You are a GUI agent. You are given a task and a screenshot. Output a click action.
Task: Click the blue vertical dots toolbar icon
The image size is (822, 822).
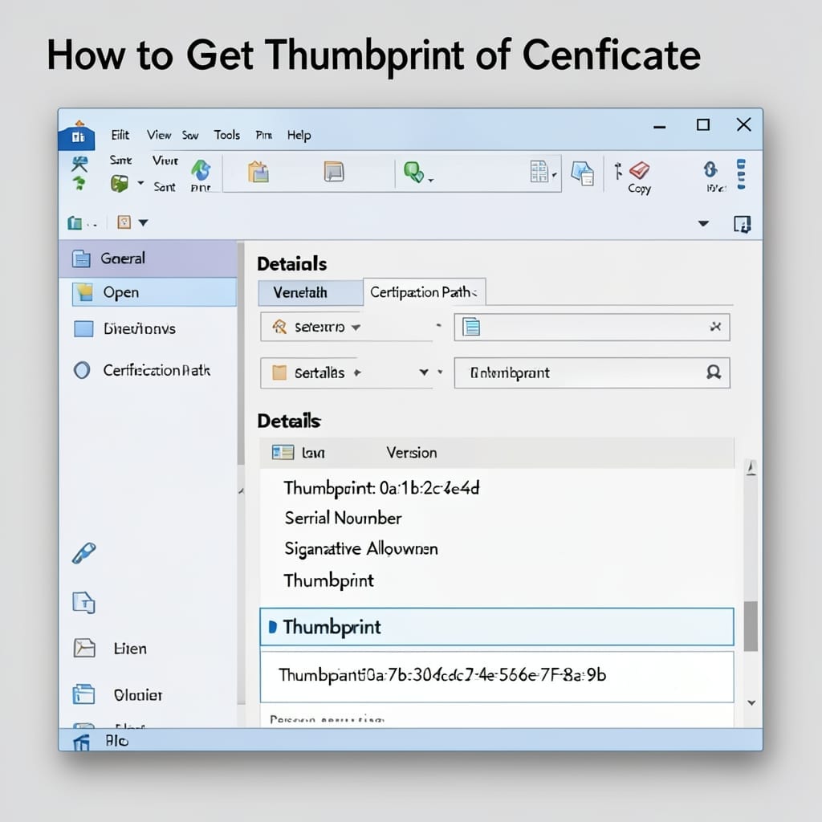741,174
